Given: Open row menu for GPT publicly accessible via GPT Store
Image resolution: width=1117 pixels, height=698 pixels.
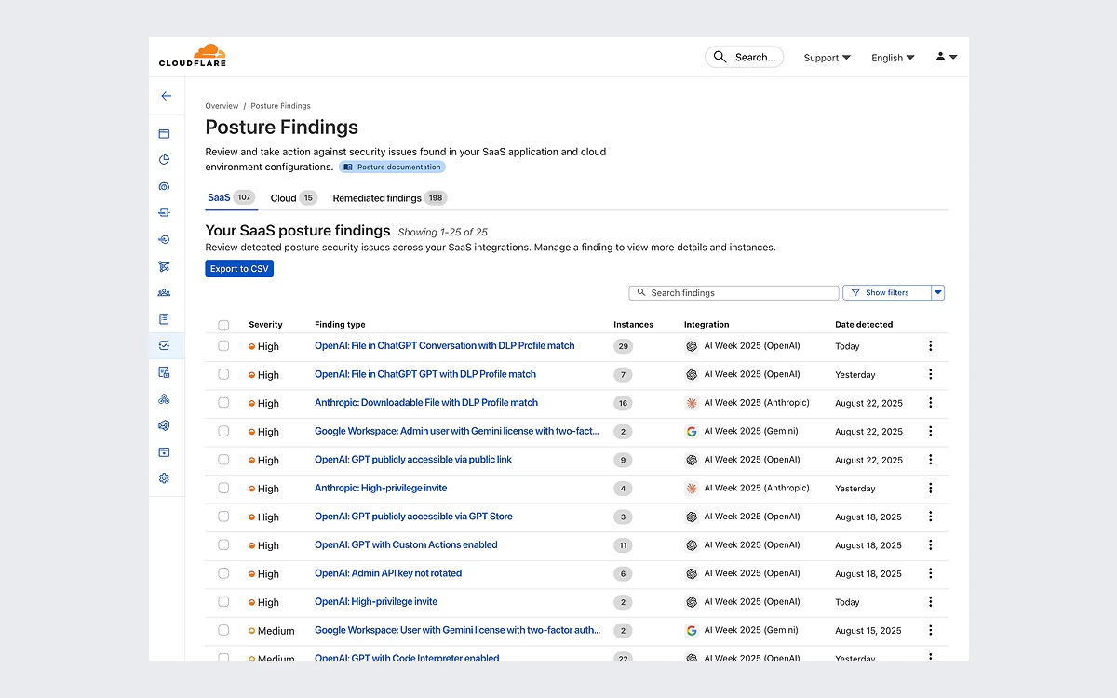Looking at the screenshot, I should click(x=931, y=517).
